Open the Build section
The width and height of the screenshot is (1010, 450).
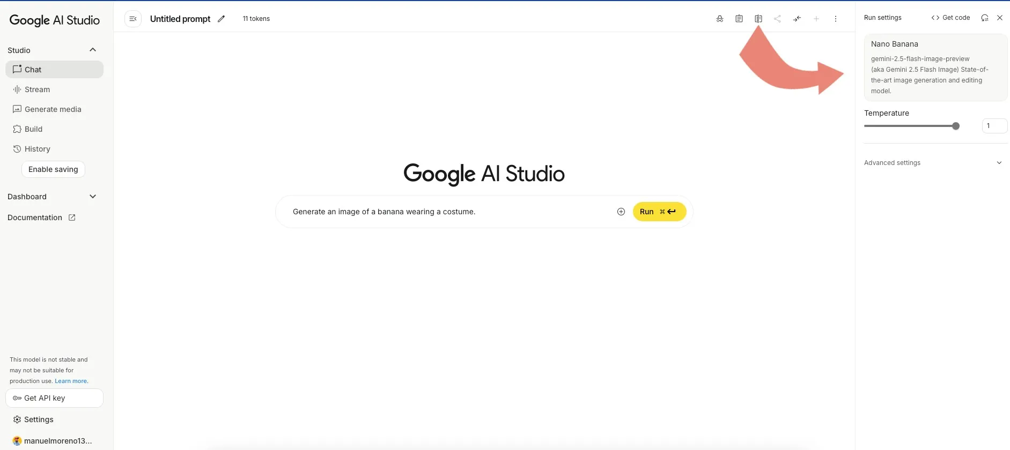click(x=54, y=129)
